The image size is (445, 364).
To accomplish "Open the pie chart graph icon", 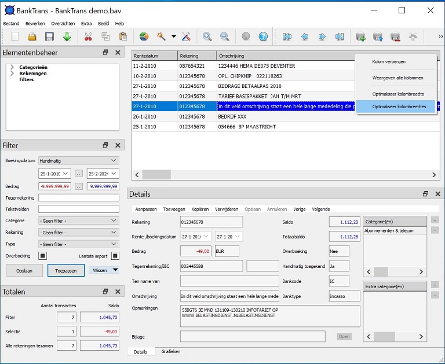I will click(x=144, y=36).
